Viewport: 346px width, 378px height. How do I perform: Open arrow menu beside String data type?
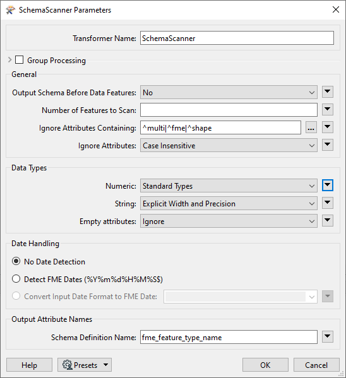[328, 203]
